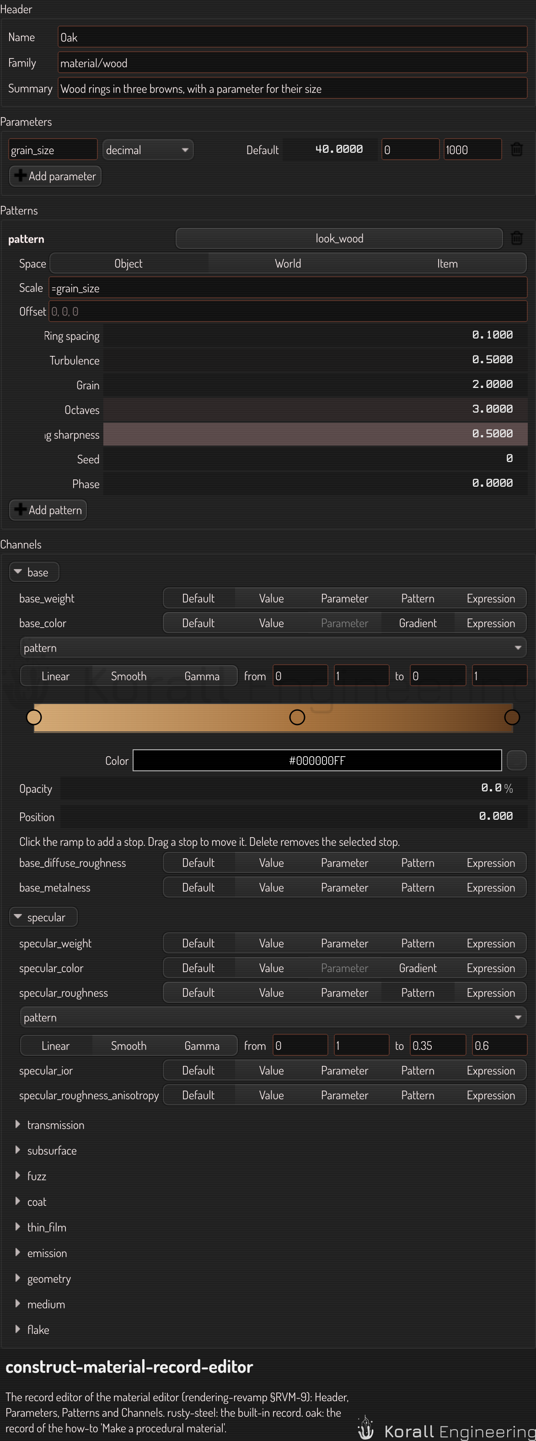Choose Smooth interpolation for specular_roughness
The image size is (536, 1441).
pos(129,1046)
